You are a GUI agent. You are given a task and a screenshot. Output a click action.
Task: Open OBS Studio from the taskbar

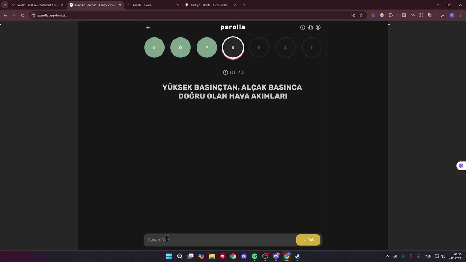point(265,256)
